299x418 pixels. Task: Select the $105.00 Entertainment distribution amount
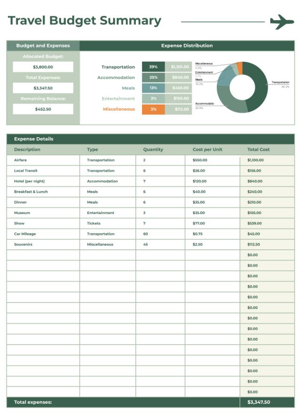click(x=179, y=98)
